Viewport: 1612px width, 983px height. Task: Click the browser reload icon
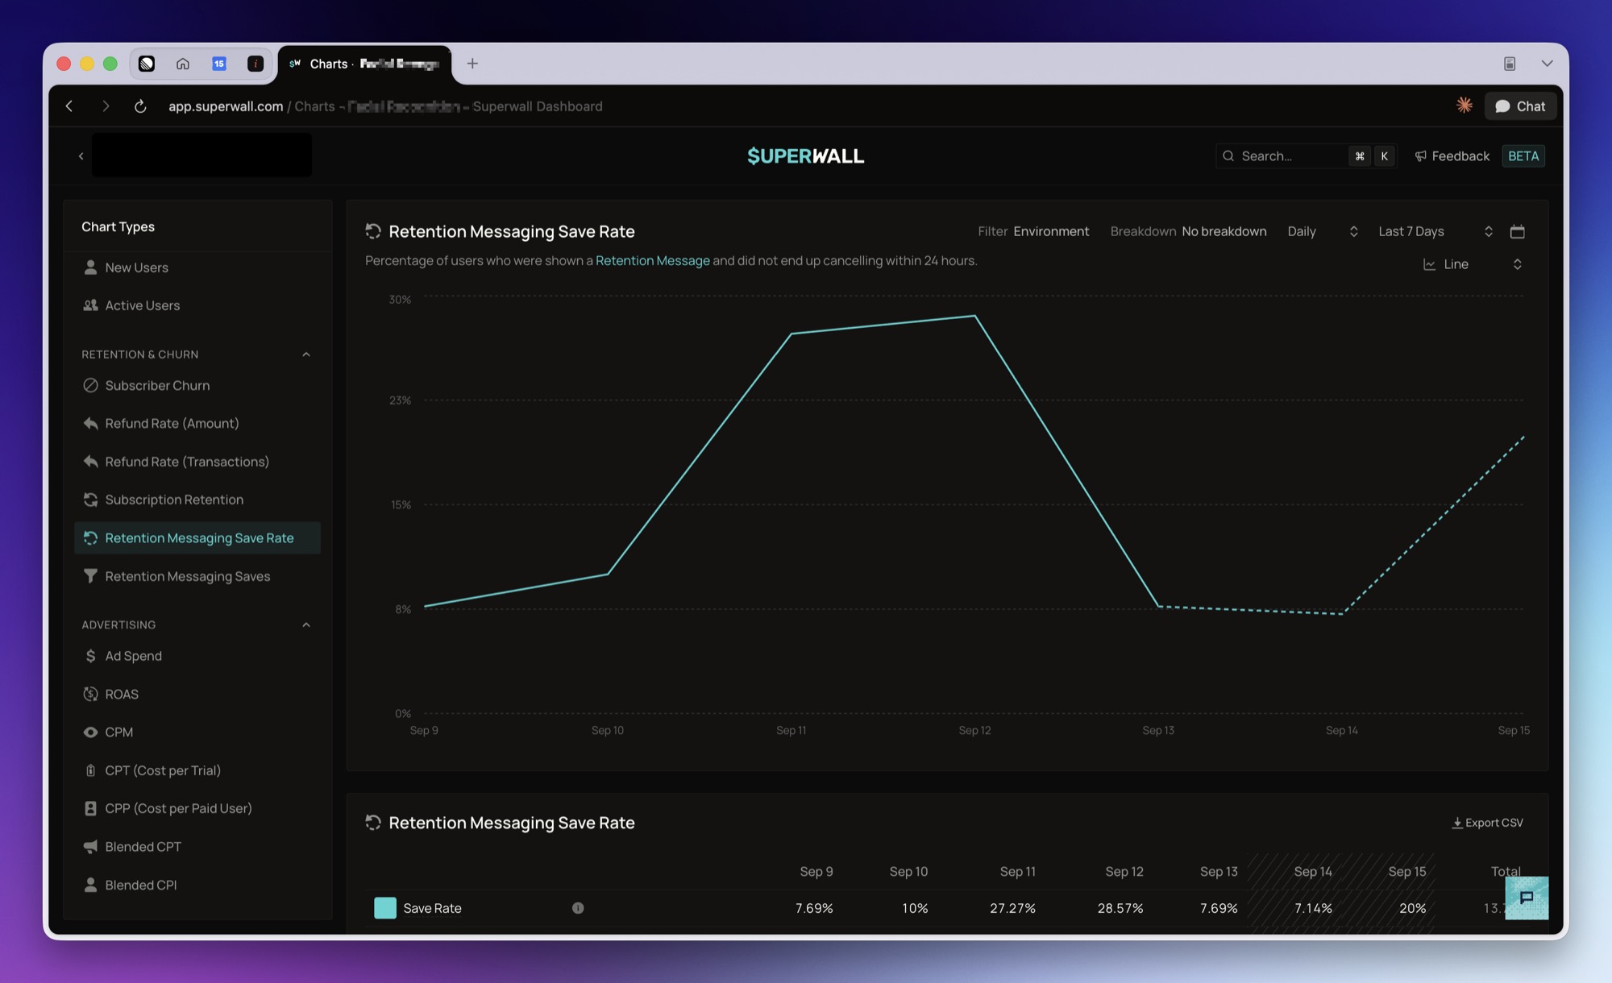[x=140, y=106]
